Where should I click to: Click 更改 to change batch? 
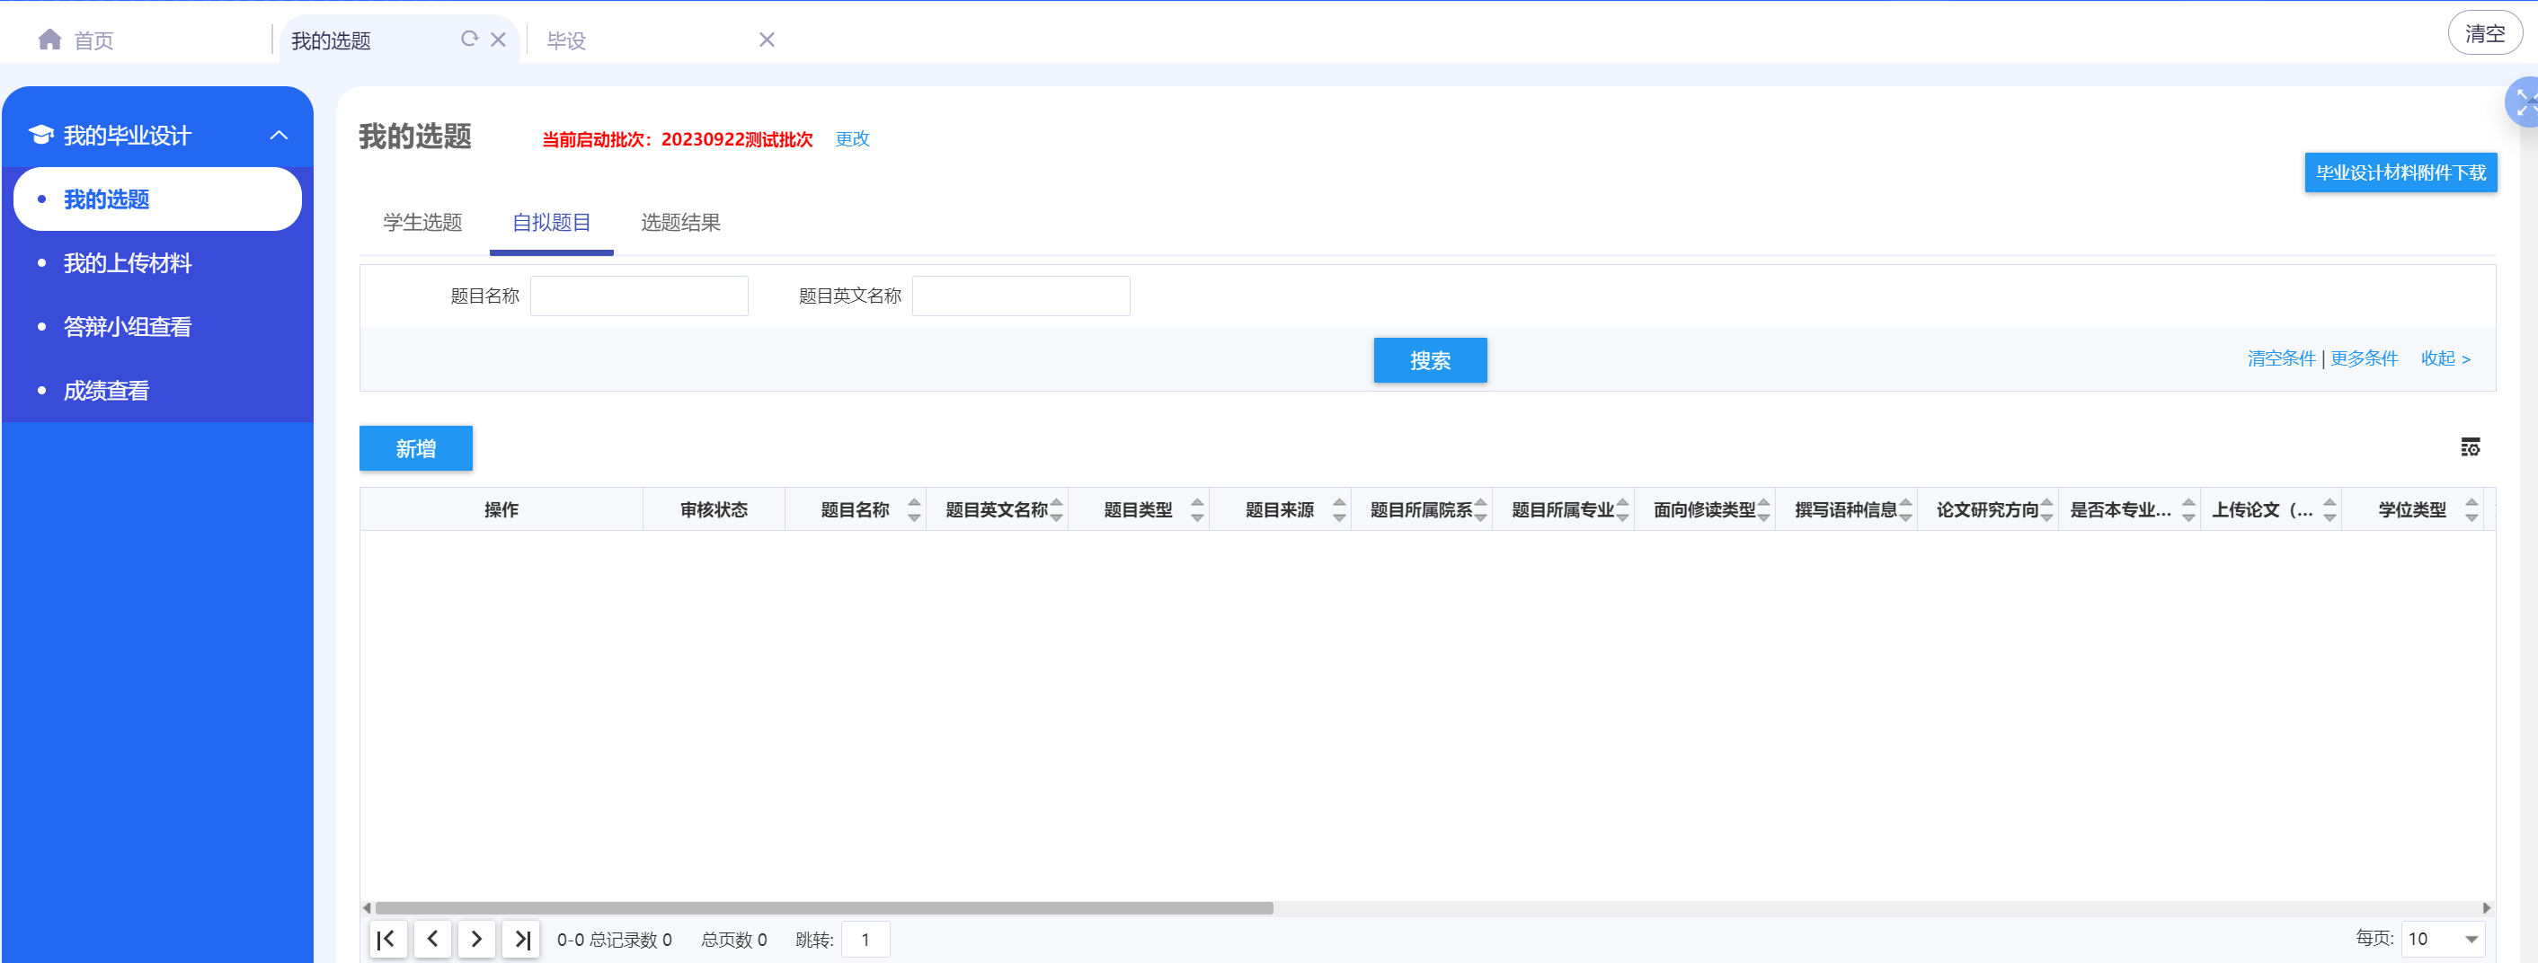click(852, 139)
